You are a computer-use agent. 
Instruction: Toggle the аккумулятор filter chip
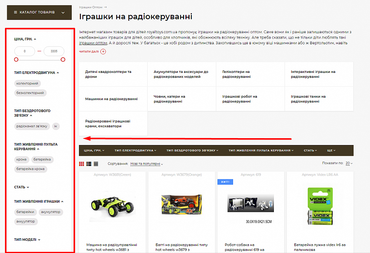[26, 221]
